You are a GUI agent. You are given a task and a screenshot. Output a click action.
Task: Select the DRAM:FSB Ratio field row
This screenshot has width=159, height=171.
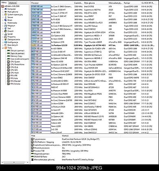click(x=94, y=157)
